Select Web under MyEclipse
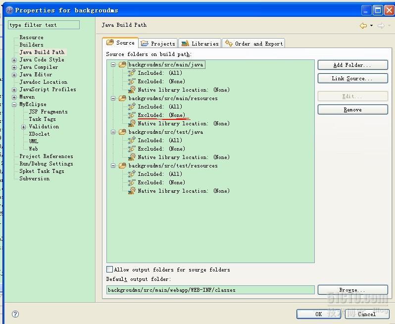 (x=33, y=149)
